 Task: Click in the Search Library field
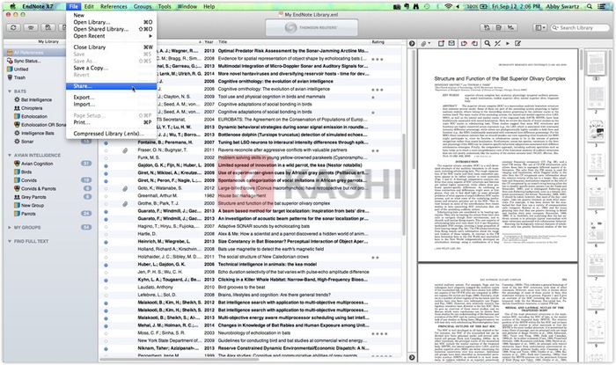[x=580, y=27]
